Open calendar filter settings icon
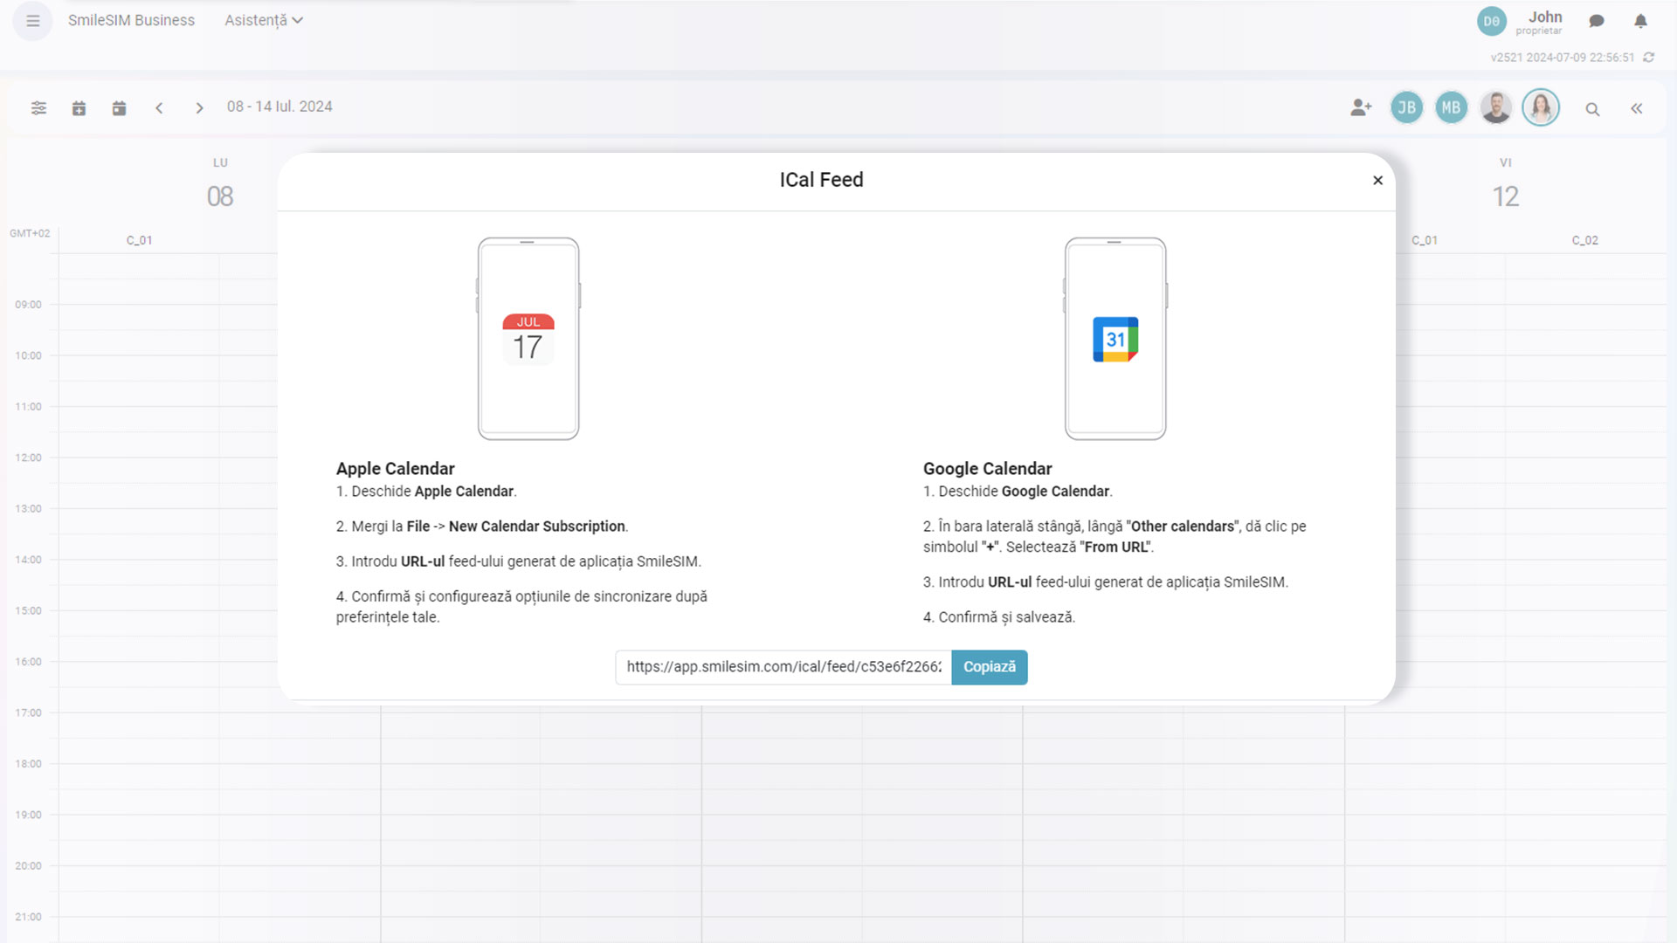1677x943 pixels. click(x=38, y=108)
